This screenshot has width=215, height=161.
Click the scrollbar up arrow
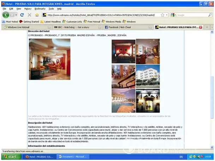click(212, 32)
